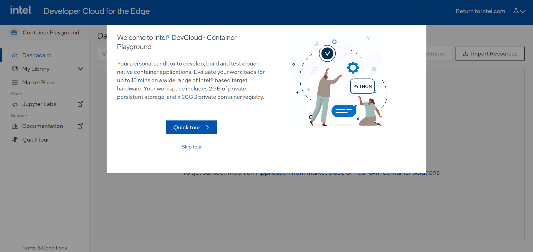
Task: Click the Quick tour signpost icon
Action: (x=15, y=140)
